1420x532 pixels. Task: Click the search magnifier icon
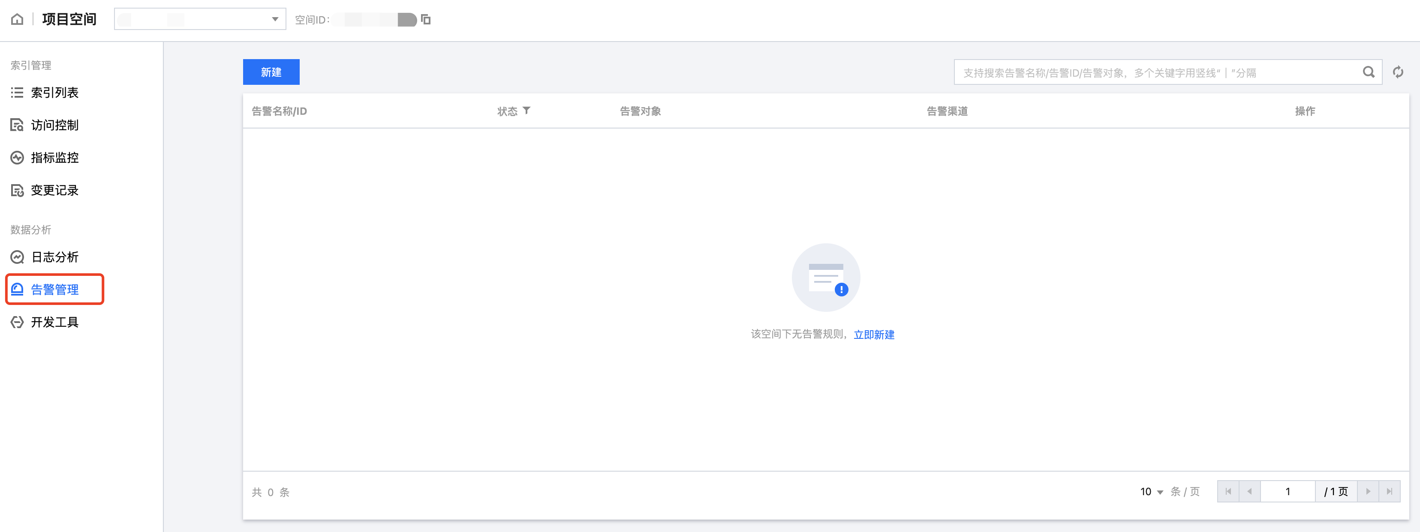(x=1368, y=72)
